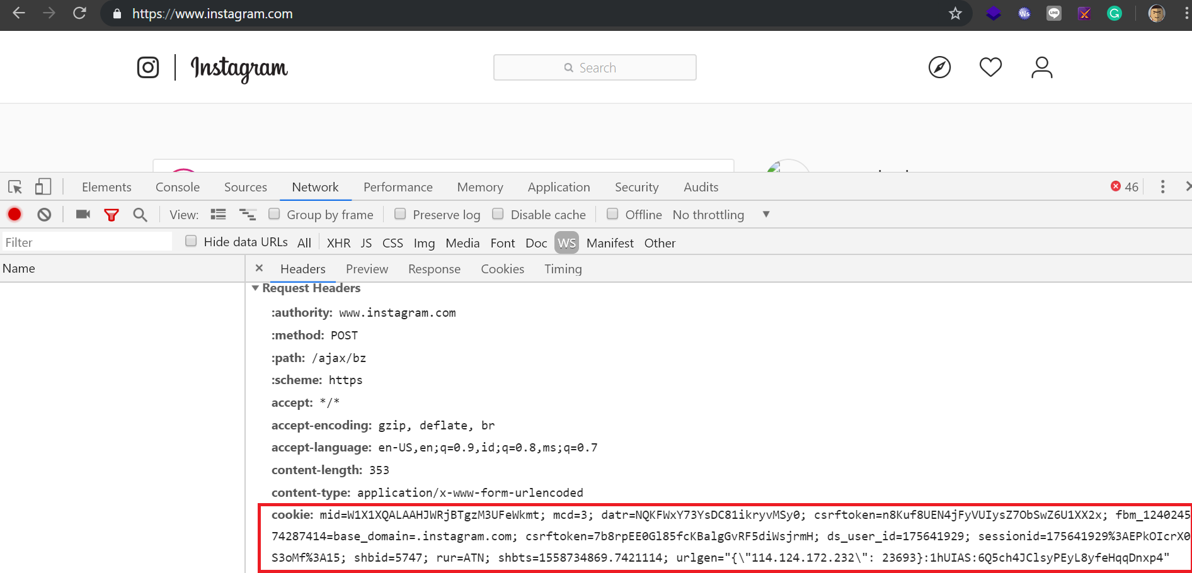Click the 46 errors counter
Screen dimensions: 1192x573
coord(1125,187)
